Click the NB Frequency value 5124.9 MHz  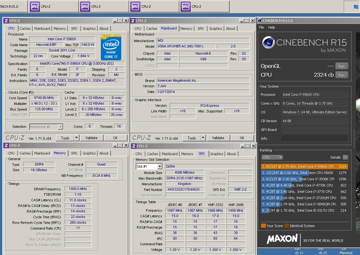click(x=101, y=176)
